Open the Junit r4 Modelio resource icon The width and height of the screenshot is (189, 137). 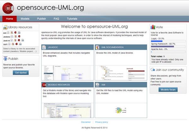(19, 40)
